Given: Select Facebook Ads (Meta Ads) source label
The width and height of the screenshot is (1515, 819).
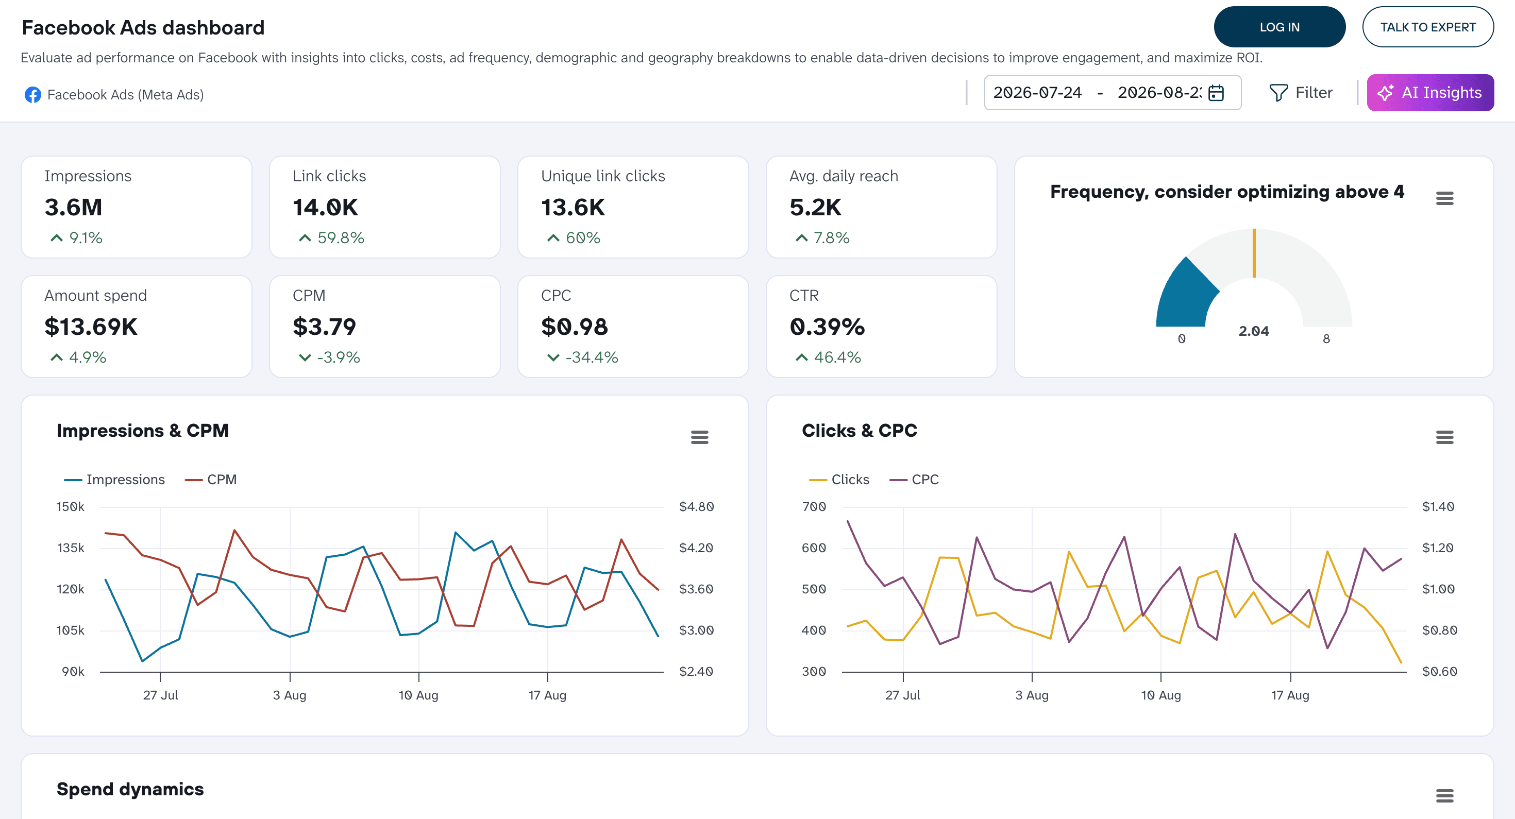Looking at the screenshot, I should (x=125, y=95).
